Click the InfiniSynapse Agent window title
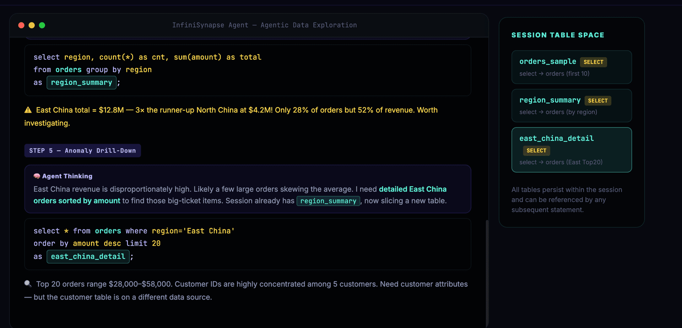The height and width of the screenshot is (328, 682). pos(264,25)
